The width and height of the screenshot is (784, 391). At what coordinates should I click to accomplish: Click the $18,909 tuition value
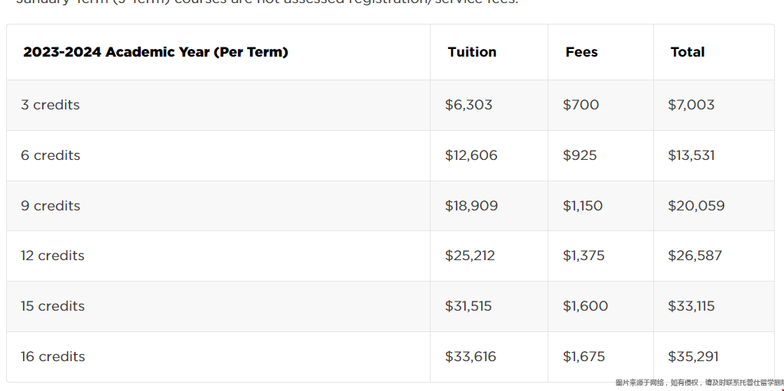tap(471, 206)
